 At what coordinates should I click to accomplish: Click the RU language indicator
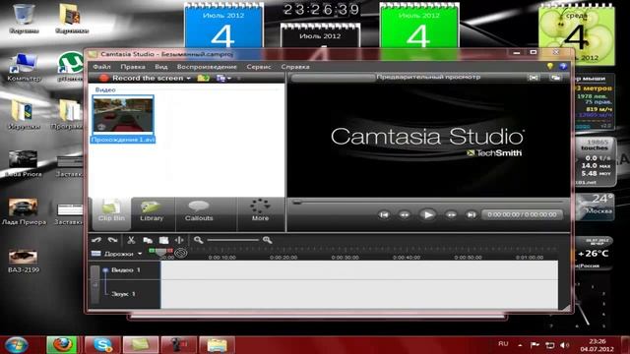(503, 344)
